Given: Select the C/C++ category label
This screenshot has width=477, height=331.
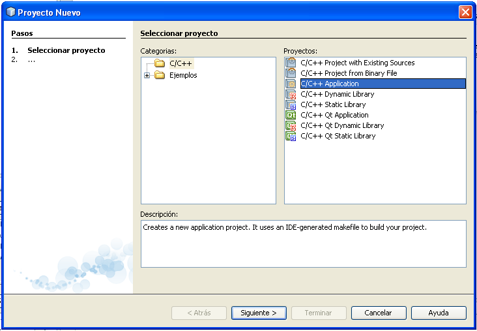Looking at the screenshot, I should 181,63.
